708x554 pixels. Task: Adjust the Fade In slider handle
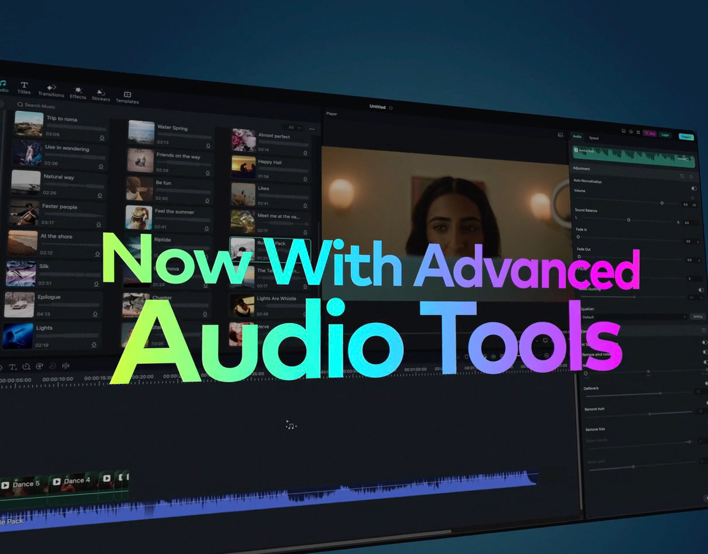pyautogui.click(x=578, y=237)
